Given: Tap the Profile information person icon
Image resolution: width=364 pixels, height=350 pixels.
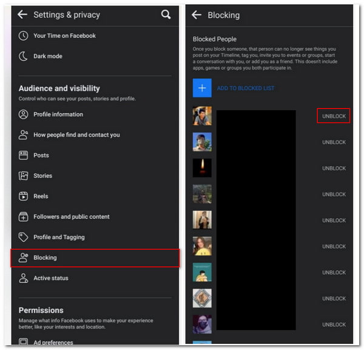Looking at the screenshot, I should [23, 114].
